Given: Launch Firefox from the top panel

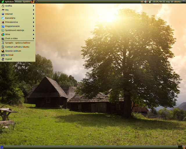Looking at the screenshot, I should click(32, 2).
